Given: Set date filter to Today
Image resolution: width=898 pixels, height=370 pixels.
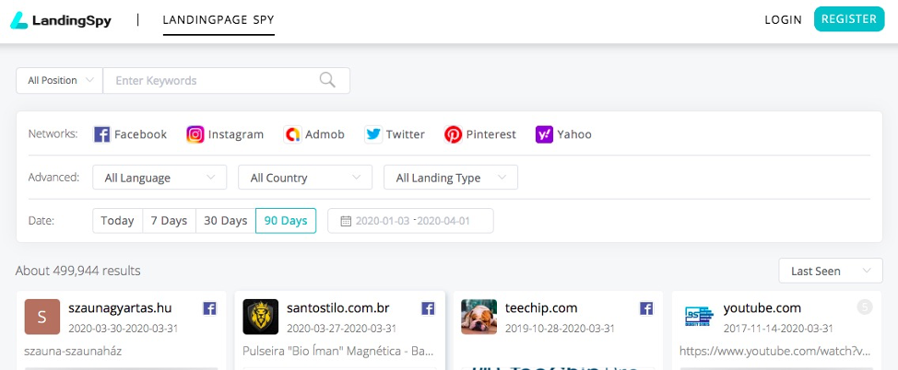Looking at the screenshot, I should [117, 221].
